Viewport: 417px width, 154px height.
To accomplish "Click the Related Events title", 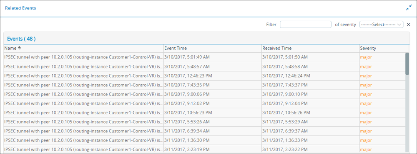I will pos(20,8).
